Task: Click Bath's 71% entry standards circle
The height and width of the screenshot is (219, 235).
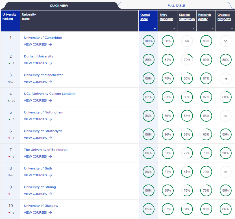Action: 168,172
